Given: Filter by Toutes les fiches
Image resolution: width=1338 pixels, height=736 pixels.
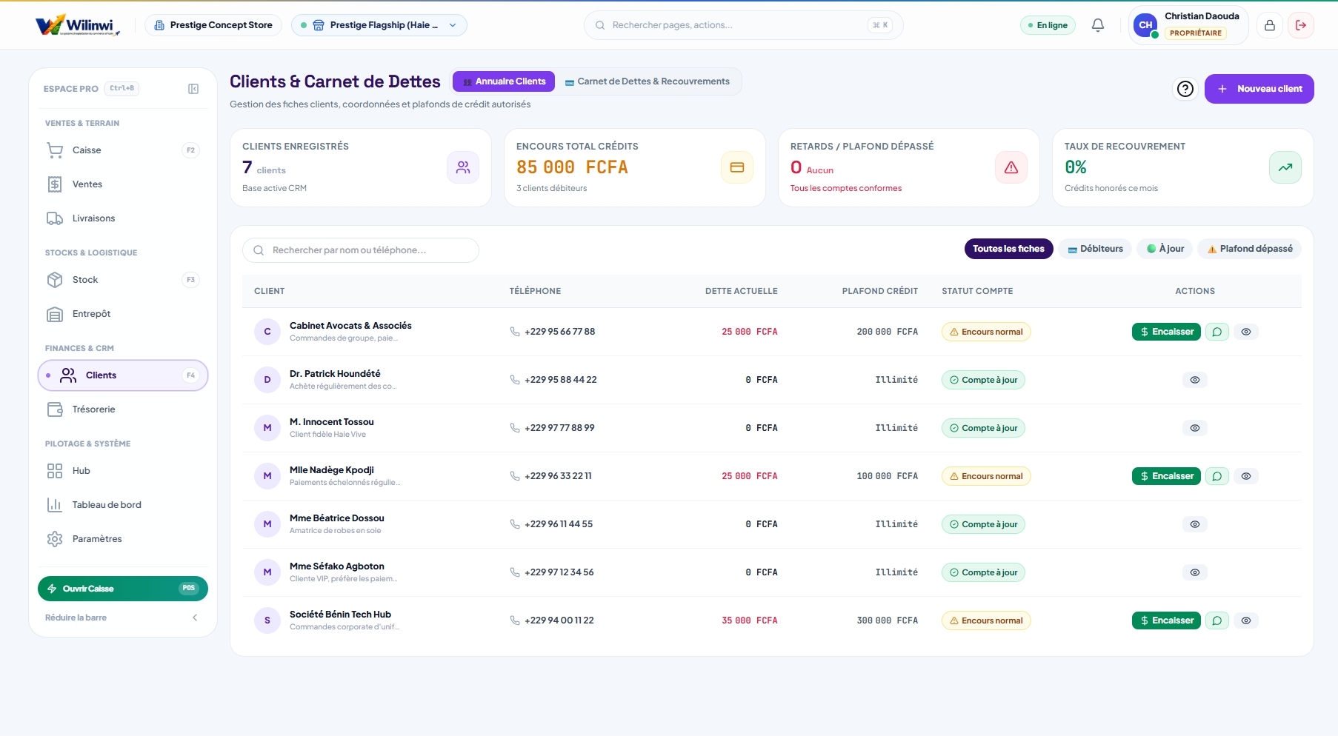Looking at the screenshot, I should pos(1008,249).
